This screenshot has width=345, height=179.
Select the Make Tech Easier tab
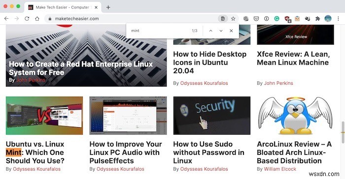[63, 7]
